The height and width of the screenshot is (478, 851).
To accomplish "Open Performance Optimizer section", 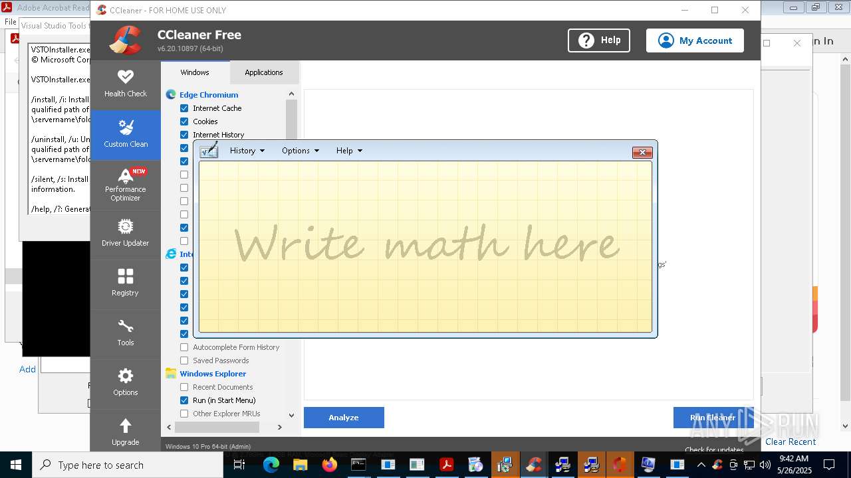I will click(x=125, y=185).
